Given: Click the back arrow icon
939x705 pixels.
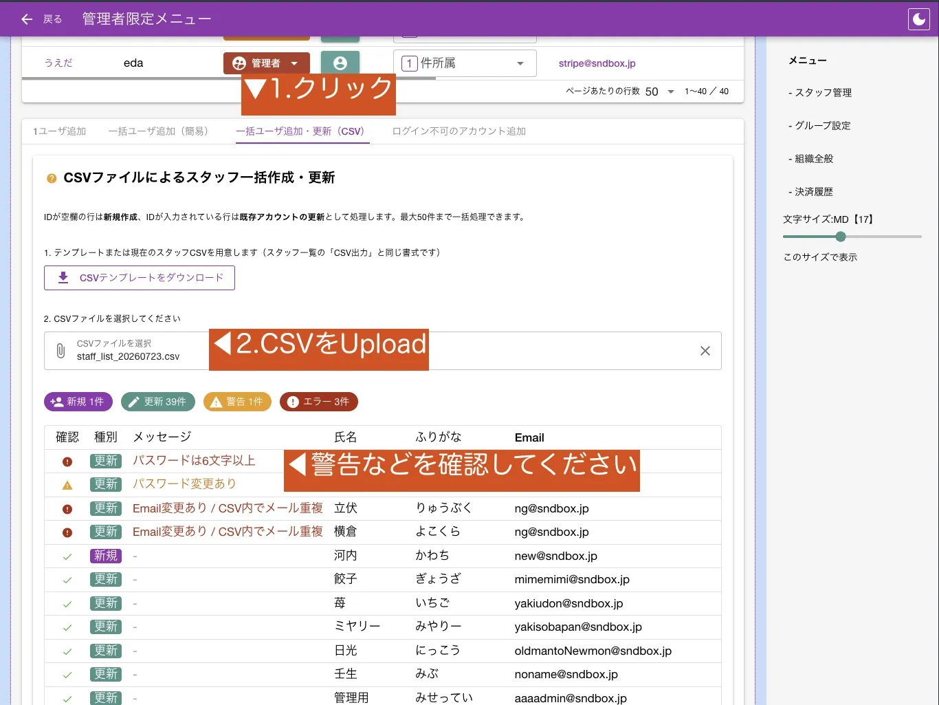Looking at the screenshot, I should (27, 19).
